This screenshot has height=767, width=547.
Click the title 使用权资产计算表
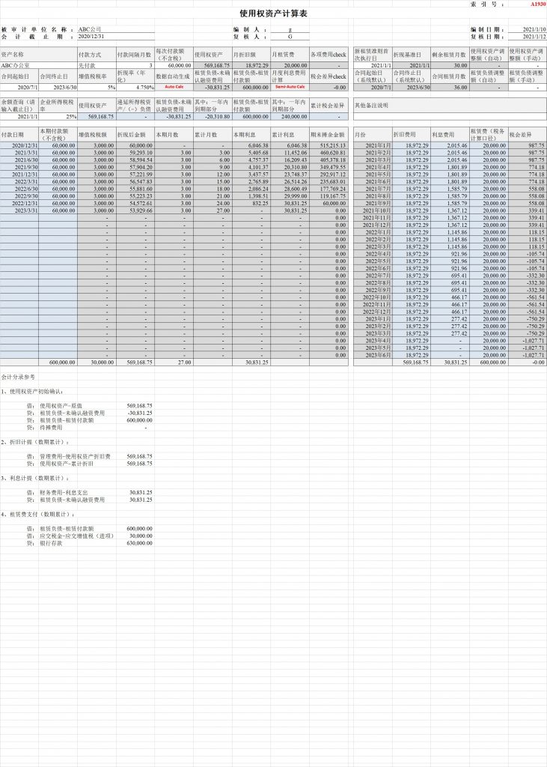(273, 14)
